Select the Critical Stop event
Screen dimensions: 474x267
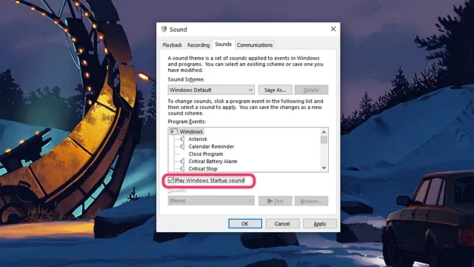pos(203,168)
